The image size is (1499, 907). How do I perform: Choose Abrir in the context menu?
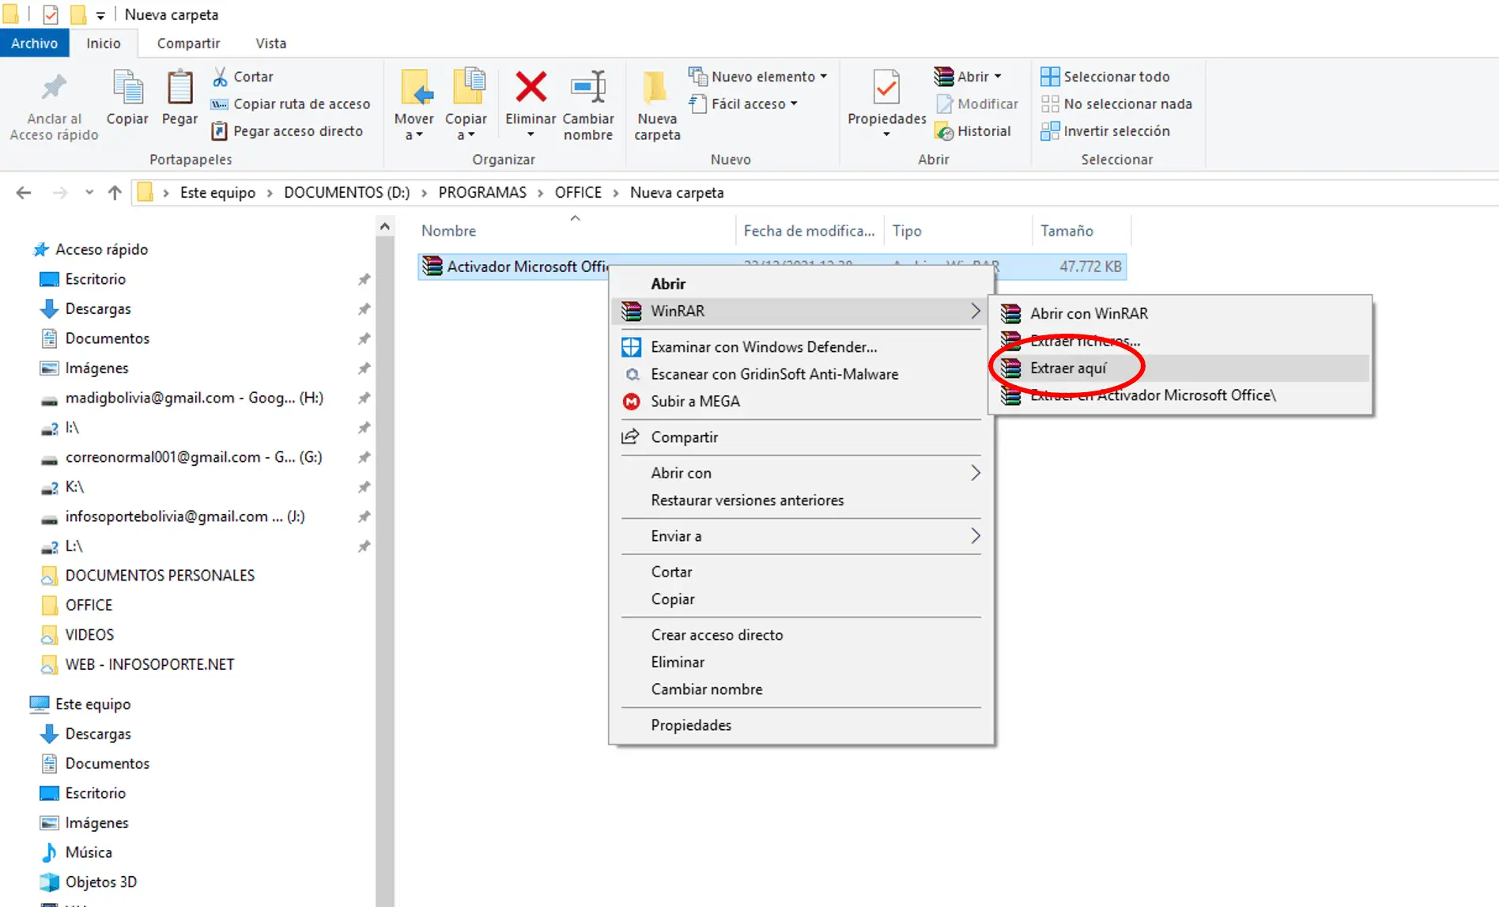click(801, 283)
